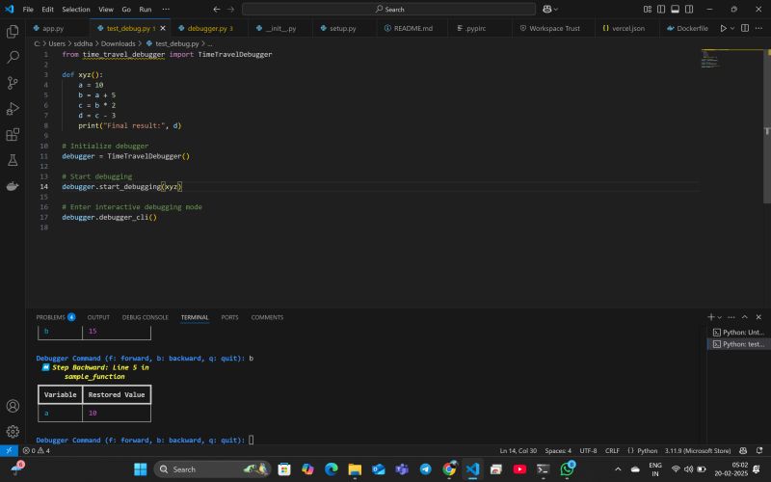Toggle the bottom panel visibility
The width and height of the screenshot is (771, 482).
673,9
